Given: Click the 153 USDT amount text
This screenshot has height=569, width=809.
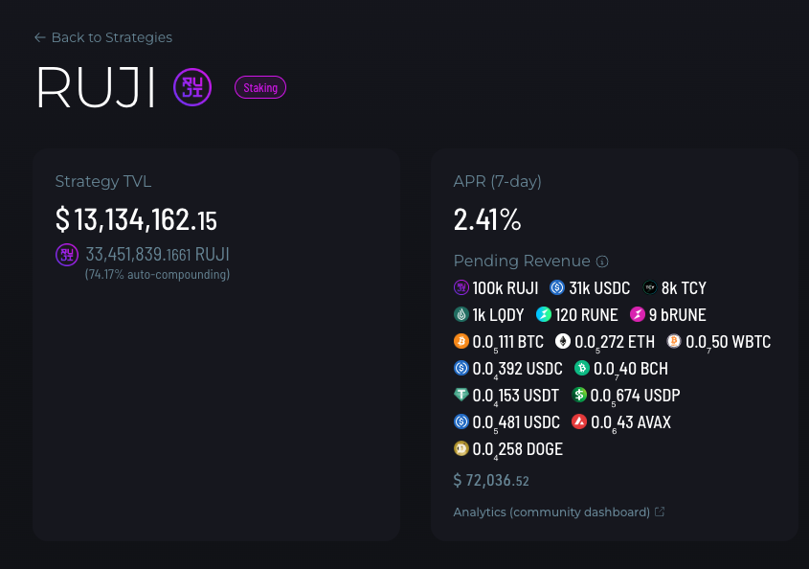Looking at the screenshot, I should tap(515, 396).
